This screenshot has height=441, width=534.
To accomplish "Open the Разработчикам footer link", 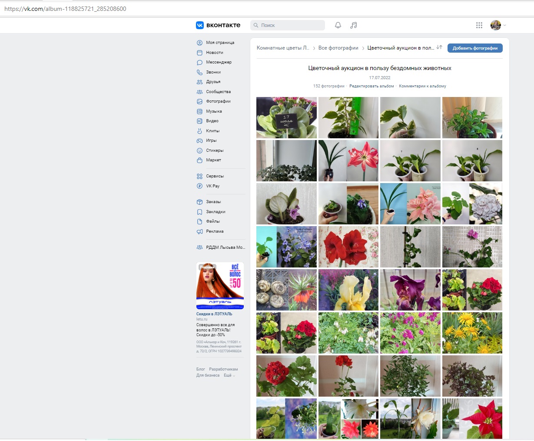I will 223,369.
